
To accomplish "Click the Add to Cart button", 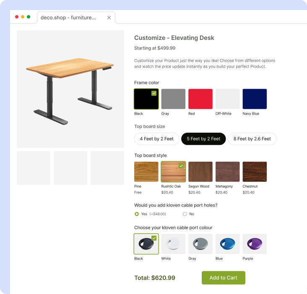I will 223,278.
